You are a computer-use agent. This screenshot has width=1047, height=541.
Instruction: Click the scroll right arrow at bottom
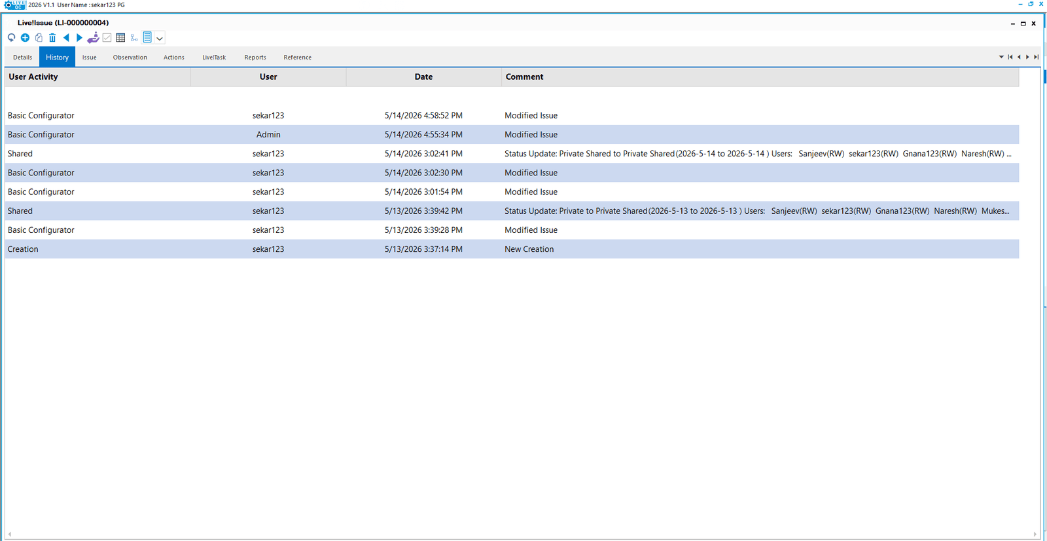tap(1035, 534)
